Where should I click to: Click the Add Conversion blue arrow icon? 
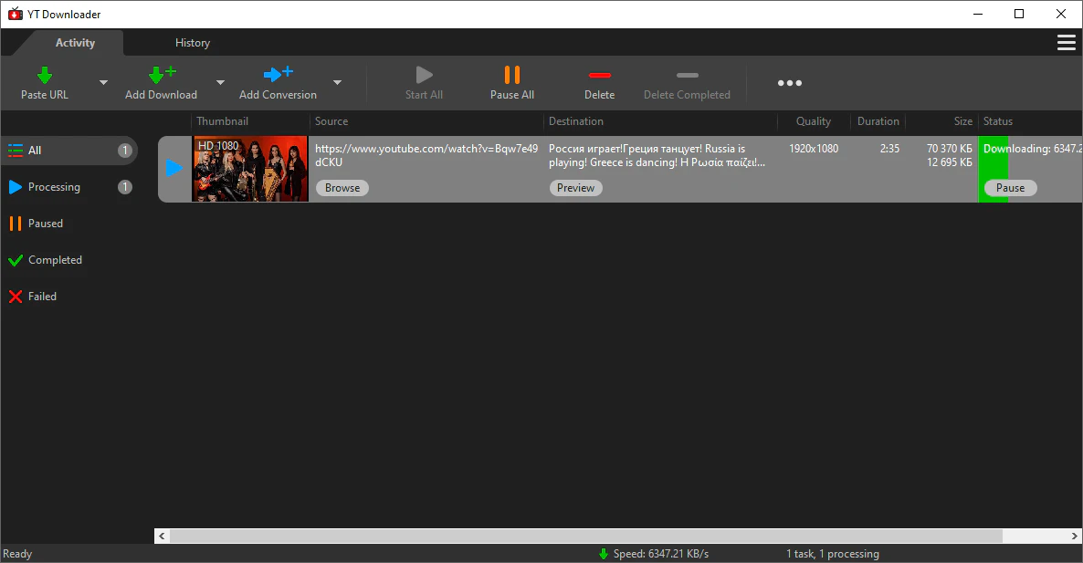click(278, 76)
